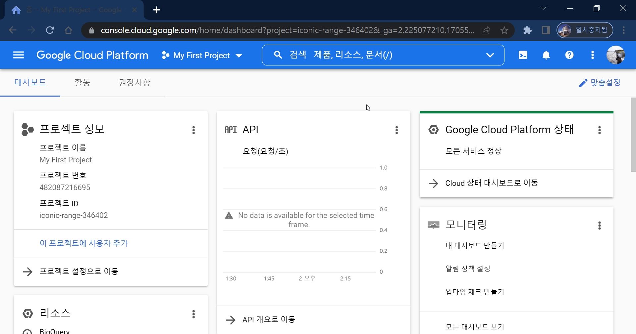Click the page vertical scrollbar thumb
This screenshot has height=334, width=636.
633,135
